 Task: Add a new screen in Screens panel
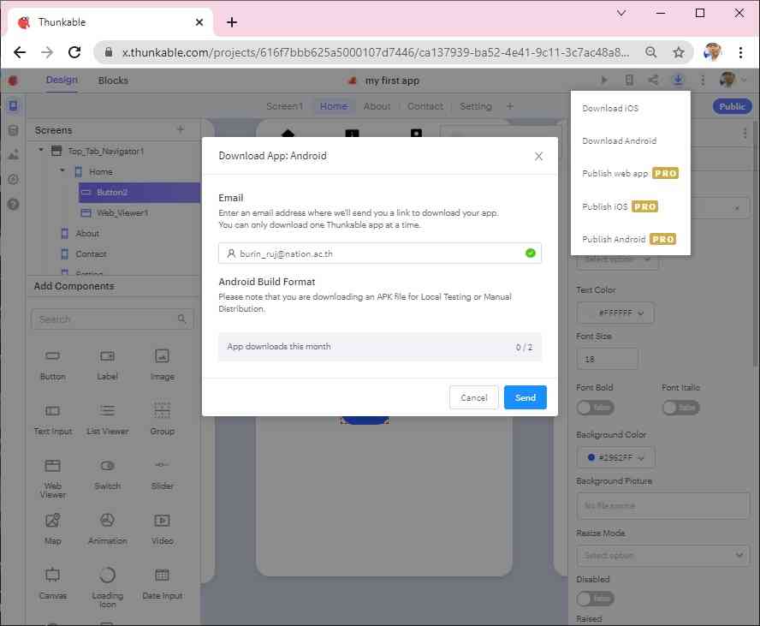(181, 129)
